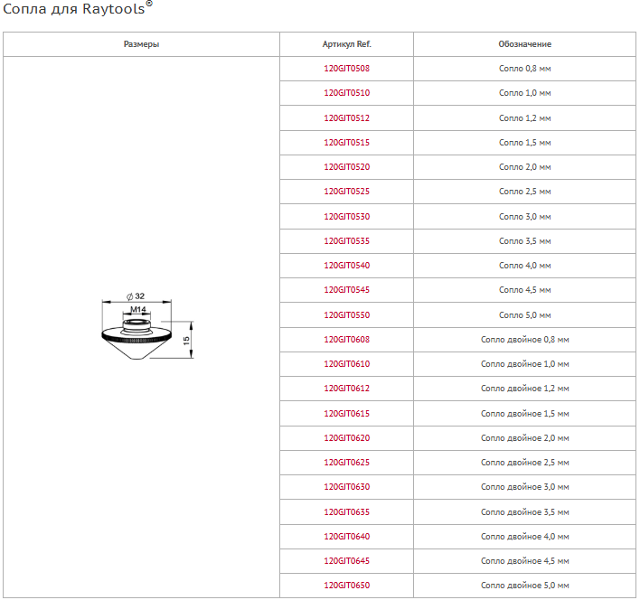The image size is (640, 600).
Task: Select the 'Обозначение' column header
Action: pos(524,44)
